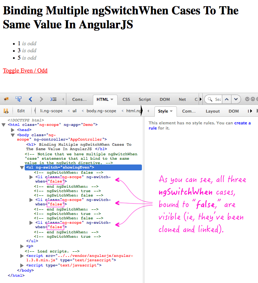
Task: Jump to next search result
Action: [236, 99]
